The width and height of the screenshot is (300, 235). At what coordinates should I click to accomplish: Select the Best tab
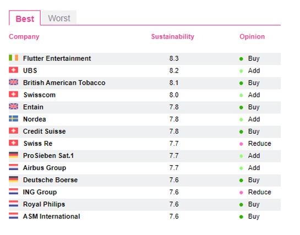tap(25, 18)
